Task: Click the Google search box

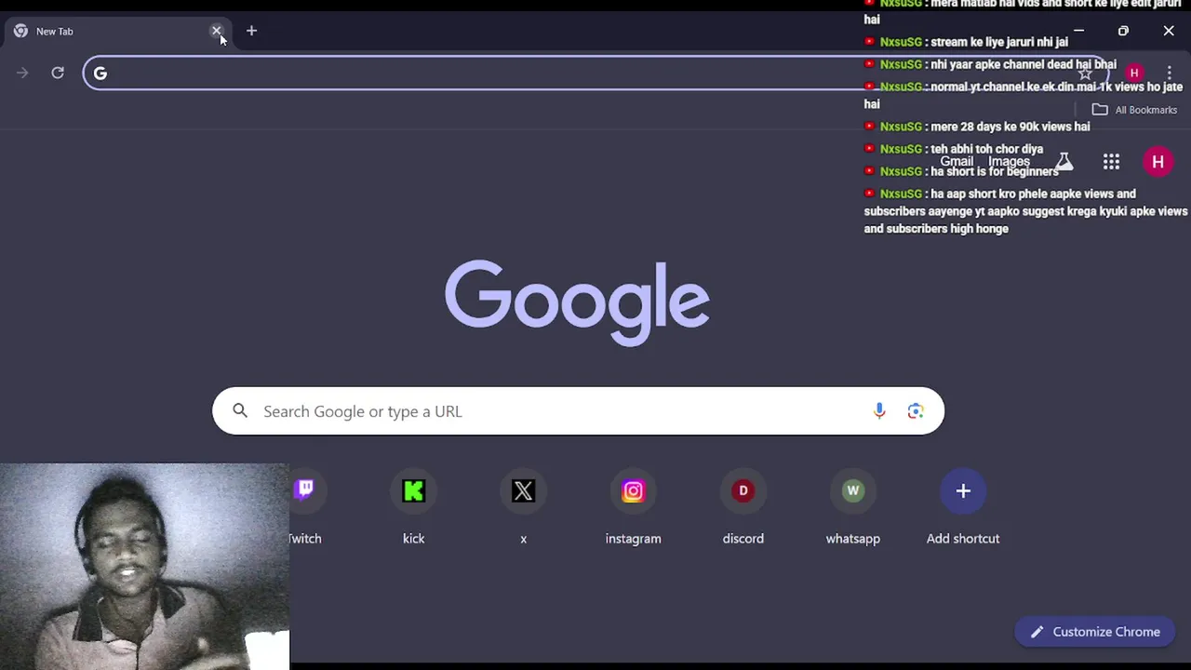Action: (x=578, y=411)
